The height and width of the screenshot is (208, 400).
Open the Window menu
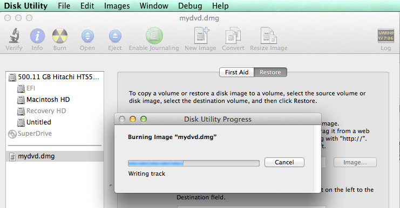tap(154, 5)
